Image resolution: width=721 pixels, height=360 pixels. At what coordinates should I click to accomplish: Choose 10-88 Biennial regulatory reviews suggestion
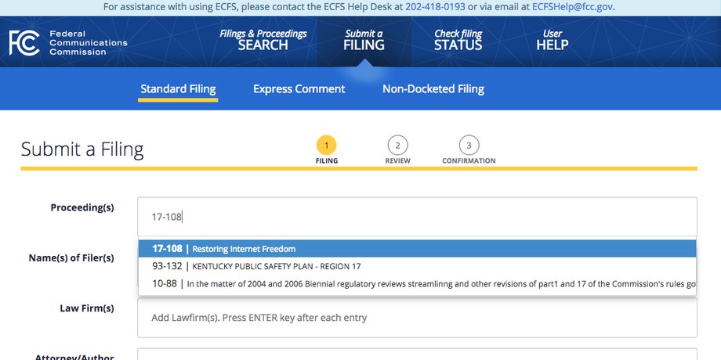(418, 284)
